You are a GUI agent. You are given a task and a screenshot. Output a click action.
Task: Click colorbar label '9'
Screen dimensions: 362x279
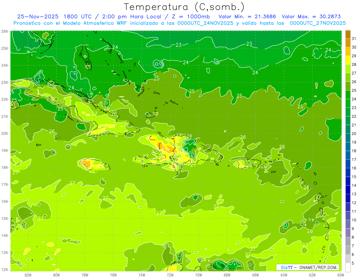click(353, 228)
